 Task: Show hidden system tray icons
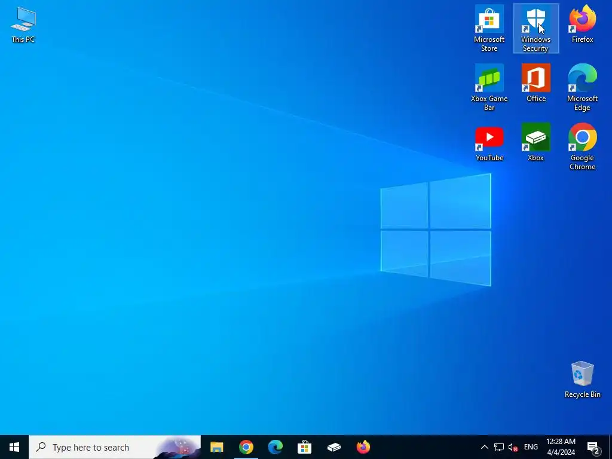[x=484, y=447]
